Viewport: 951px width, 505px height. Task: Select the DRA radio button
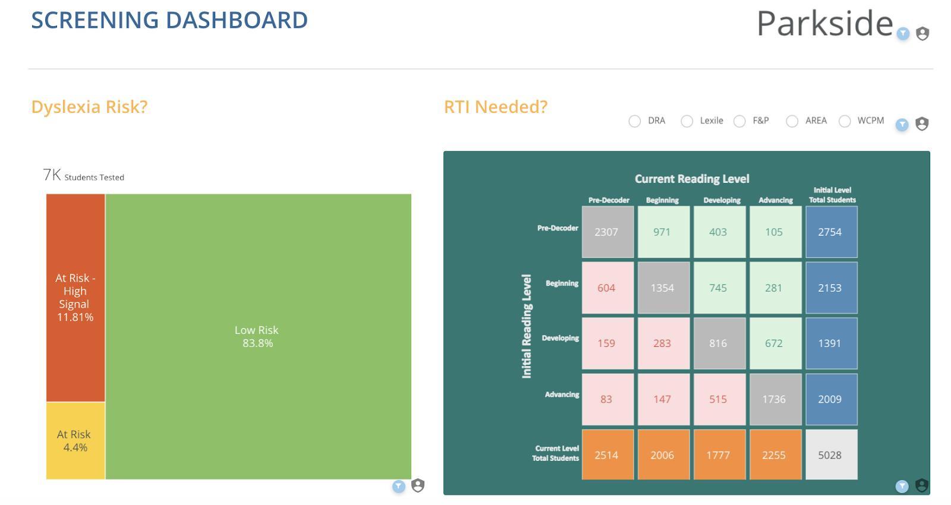point(635,121)
